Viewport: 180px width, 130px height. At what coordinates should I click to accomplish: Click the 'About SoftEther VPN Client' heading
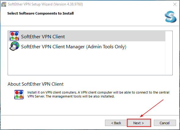tap(35, 84)
